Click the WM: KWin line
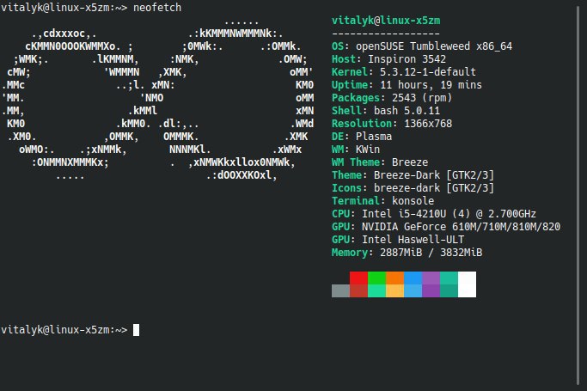 pyautogui.click(x=356, y=150)
